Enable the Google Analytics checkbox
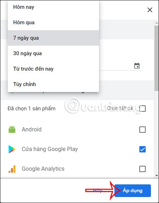Viewport: 159px width, 203px height. click(143, 169)
